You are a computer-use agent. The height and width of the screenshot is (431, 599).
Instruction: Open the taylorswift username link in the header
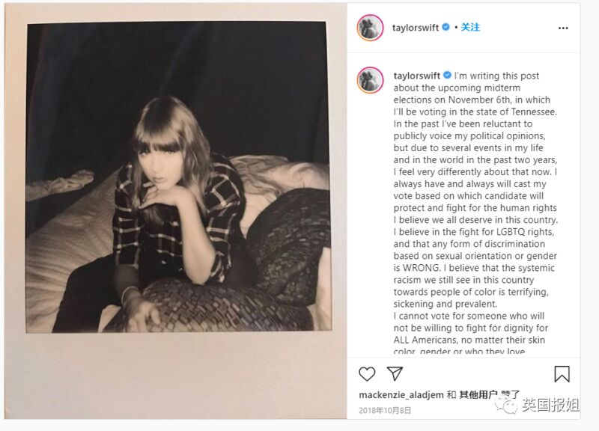pos(416,28)
